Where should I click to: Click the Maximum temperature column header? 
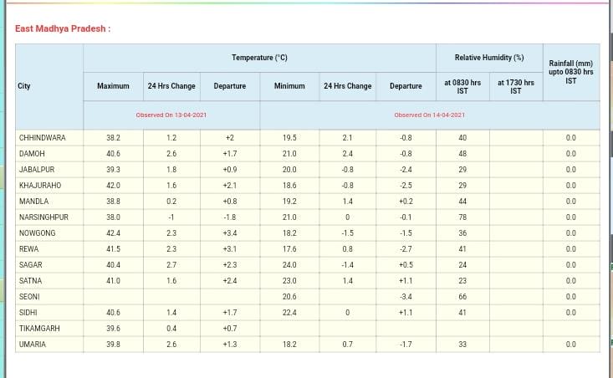(113, 86)
